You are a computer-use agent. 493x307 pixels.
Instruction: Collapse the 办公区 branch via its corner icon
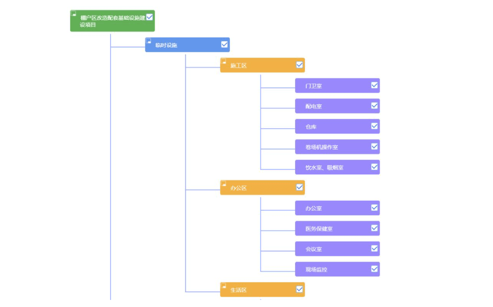(x=224, y=184)
